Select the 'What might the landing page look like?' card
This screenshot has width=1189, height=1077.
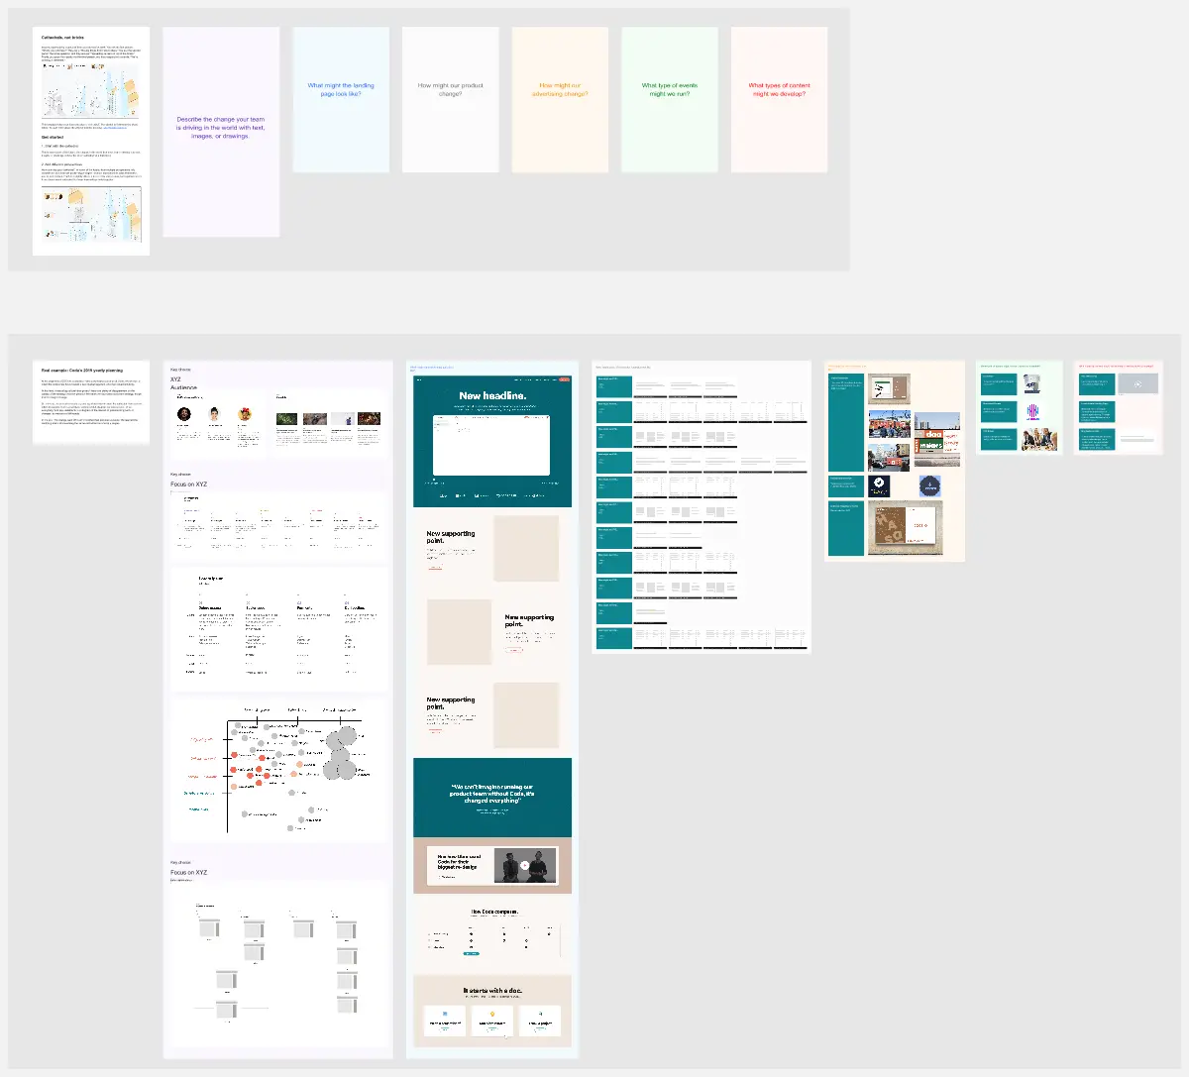click(341, 99)
